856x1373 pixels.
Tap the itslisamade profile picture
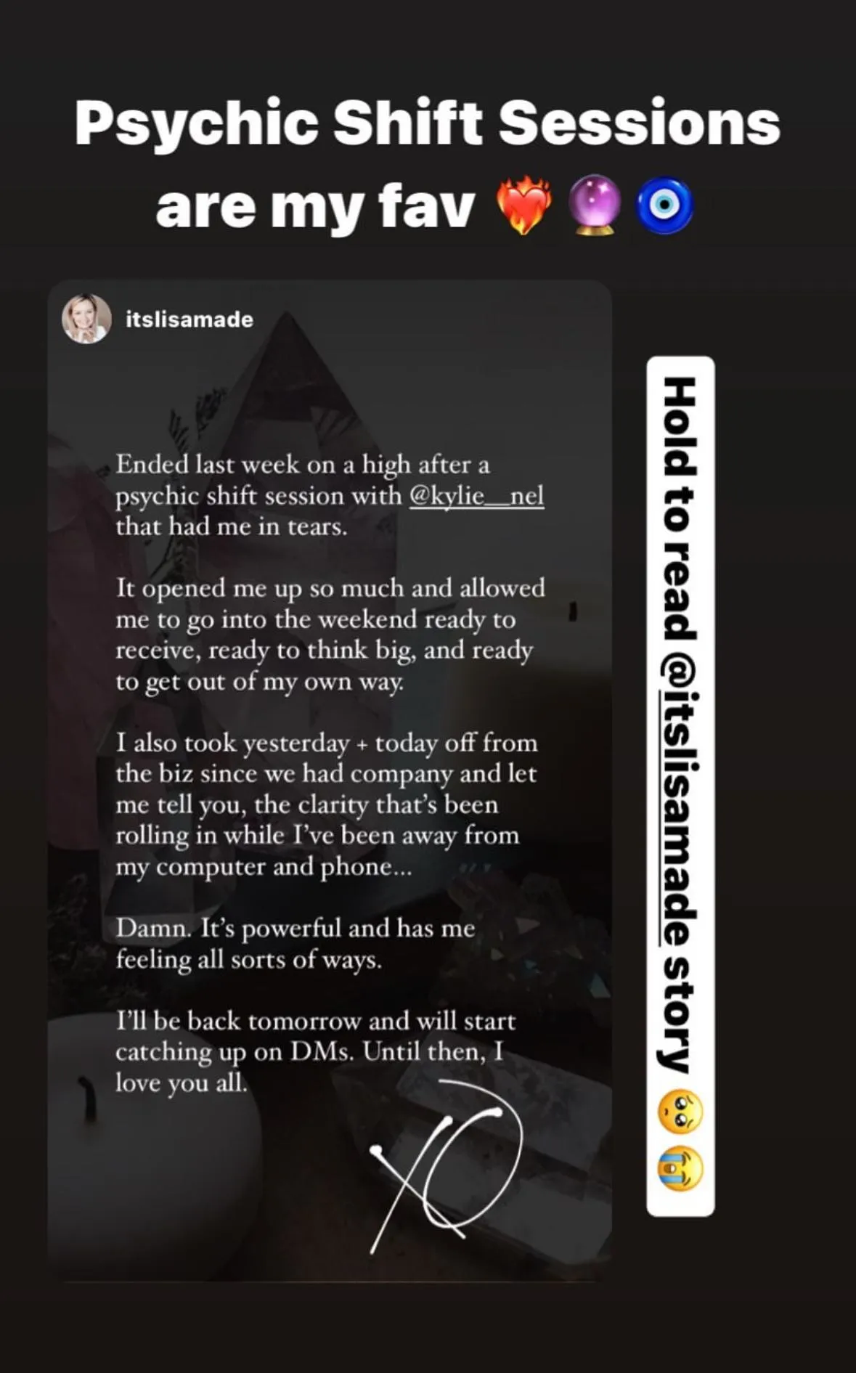pos(86,319)
